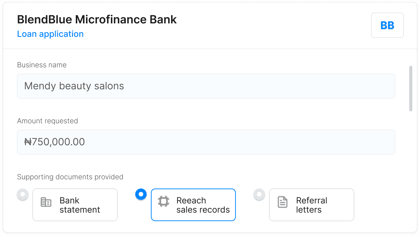Click the Bank statement document icon

[45, 202]
